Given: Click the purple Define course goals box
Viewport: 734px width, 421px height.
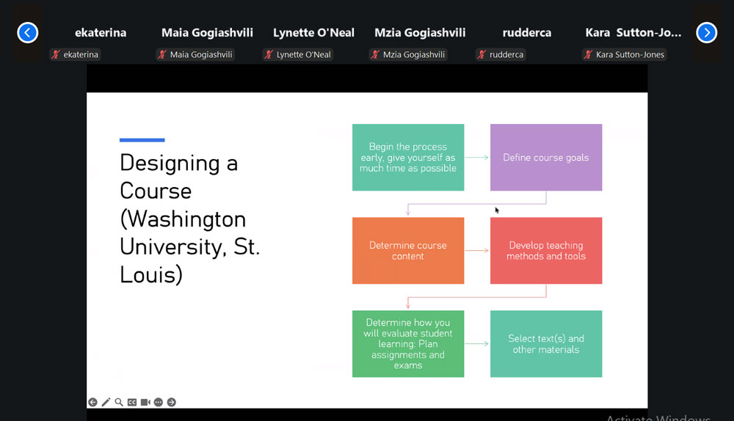Looking at the screenshot, I should [x=546, y=158].
